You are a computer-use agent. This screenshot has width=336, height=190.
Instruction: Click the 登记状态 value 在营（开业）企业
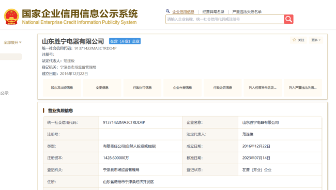coord(257,170)
